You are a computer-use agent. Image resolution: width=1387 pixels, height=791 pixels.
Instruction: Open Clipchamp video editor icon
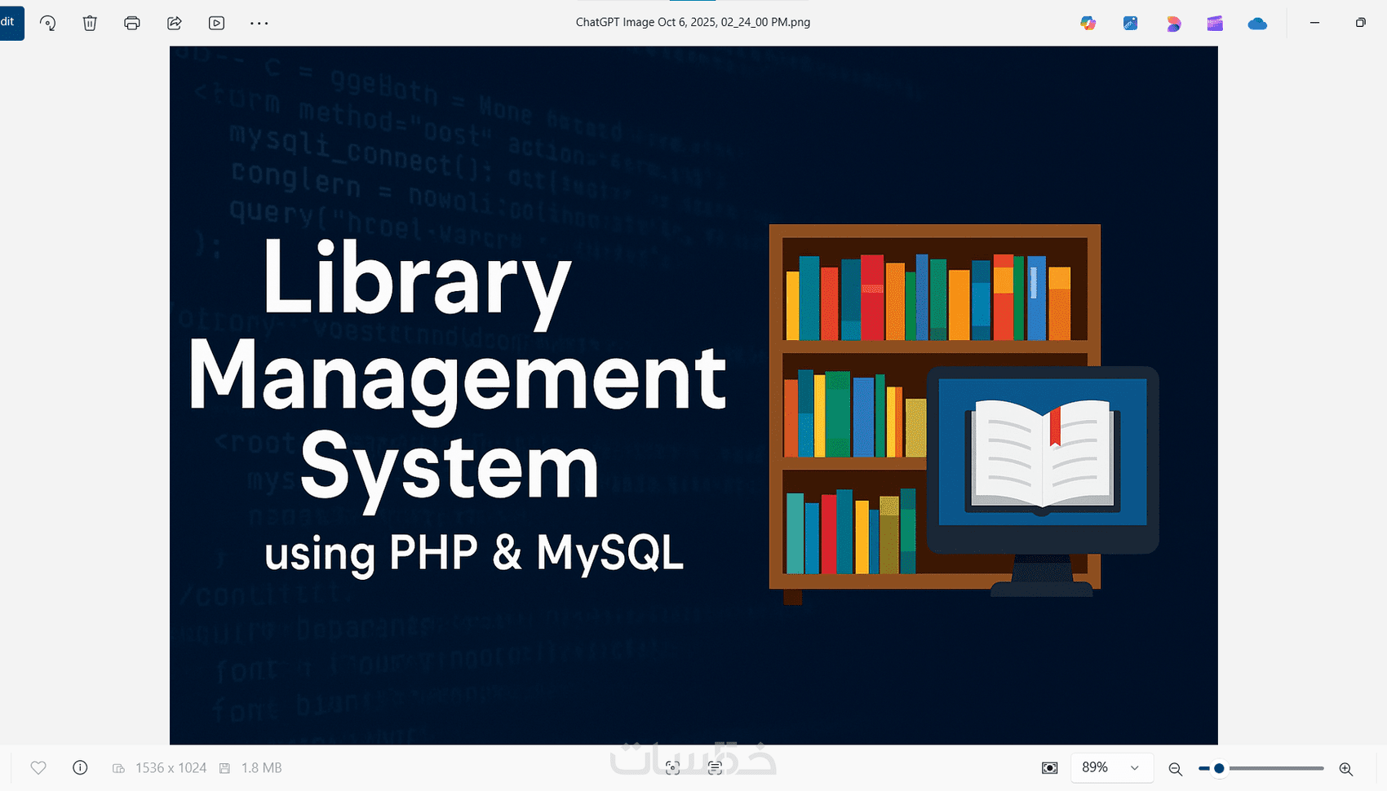pos(1215,23)
